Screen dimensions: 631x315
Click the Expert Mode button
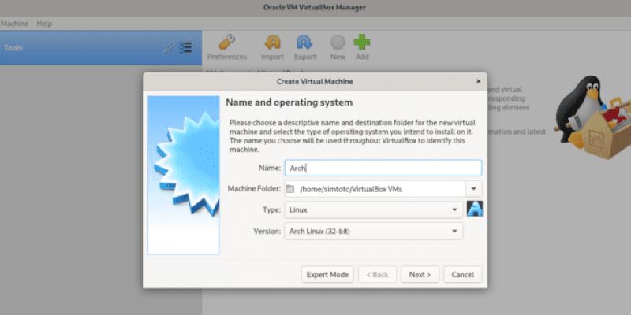point(327,275)
